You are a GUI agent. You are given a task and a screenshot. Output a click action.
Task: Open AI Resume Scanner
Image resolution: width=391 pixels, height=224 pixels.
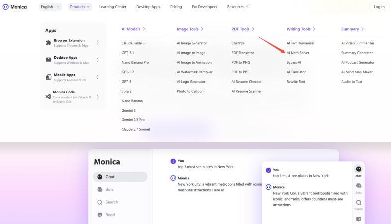pos(246,91)
